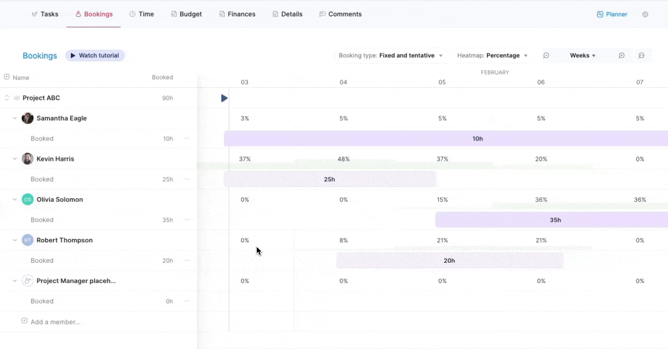Click the today marker arrow on timeline
The image size is (668, 349).
click(x=224, y=98)
